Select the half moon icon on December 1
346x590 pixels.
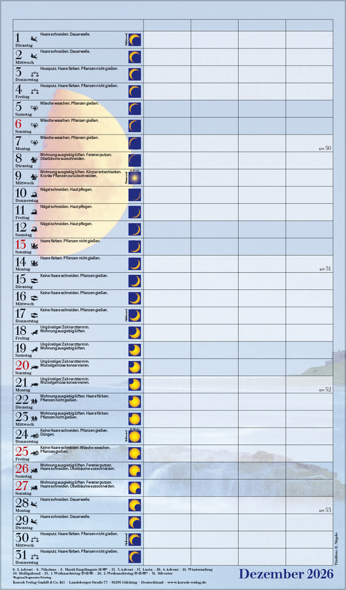click(134, 40)
